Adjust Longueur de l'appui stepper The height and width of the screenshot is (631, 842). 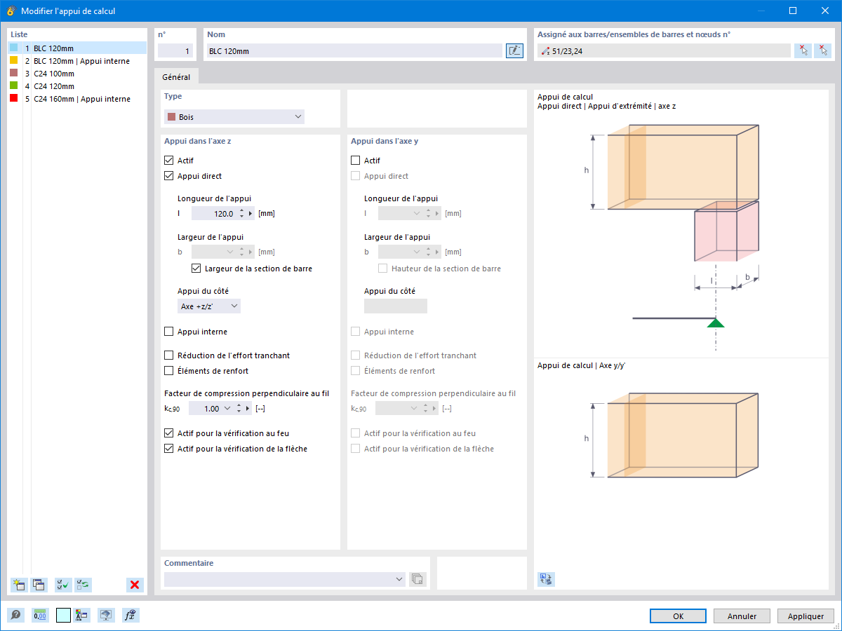coord(241,214)
